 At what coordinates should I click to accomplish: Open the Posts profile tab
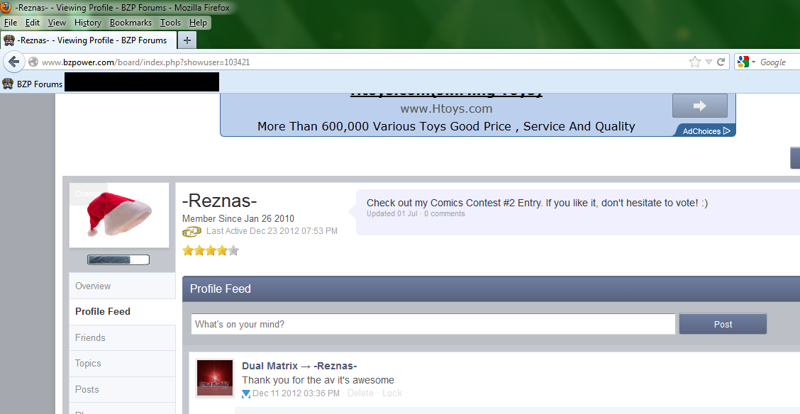(x=123, y=389)
